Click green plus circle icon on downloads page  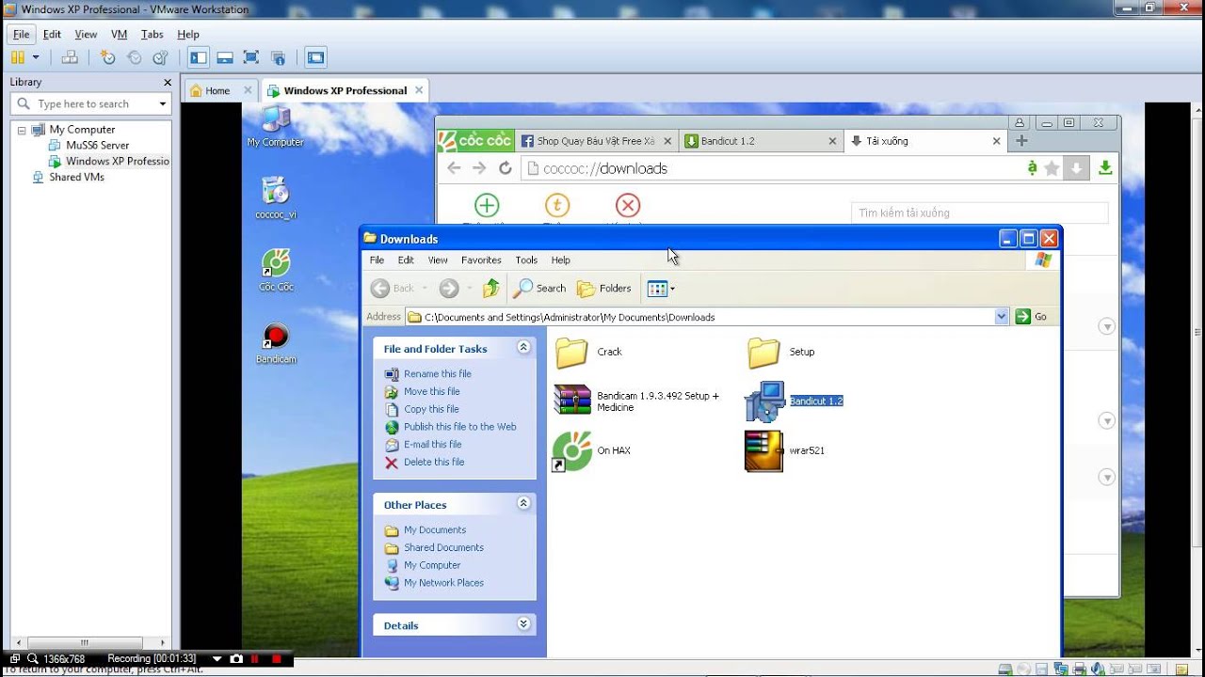(x=487, y=205)
